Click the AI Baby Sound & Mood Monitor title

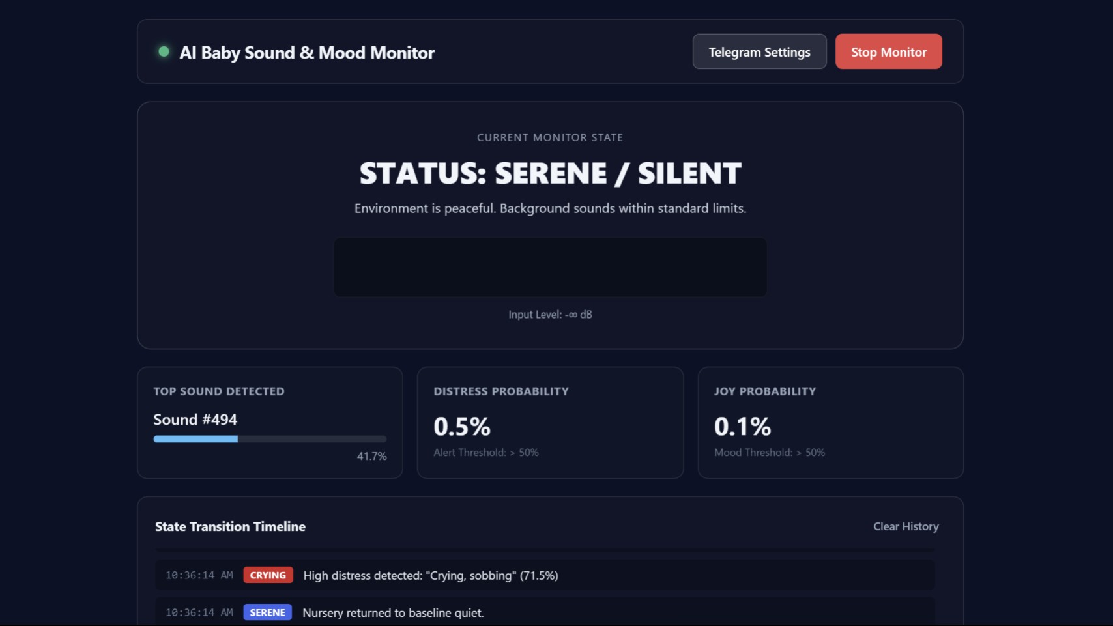307,53
